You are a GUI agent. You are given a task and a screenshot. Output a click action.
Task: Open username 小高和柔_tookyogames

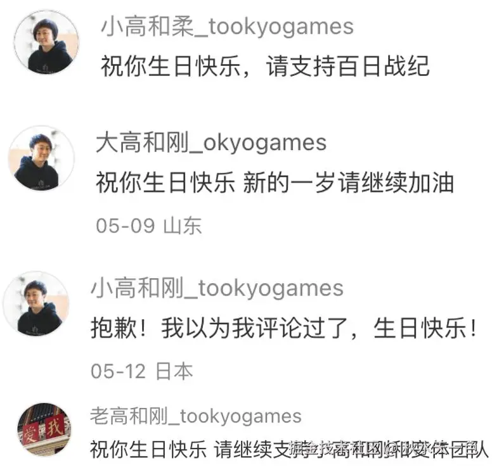pyautogui.click(x=228, y=27)
